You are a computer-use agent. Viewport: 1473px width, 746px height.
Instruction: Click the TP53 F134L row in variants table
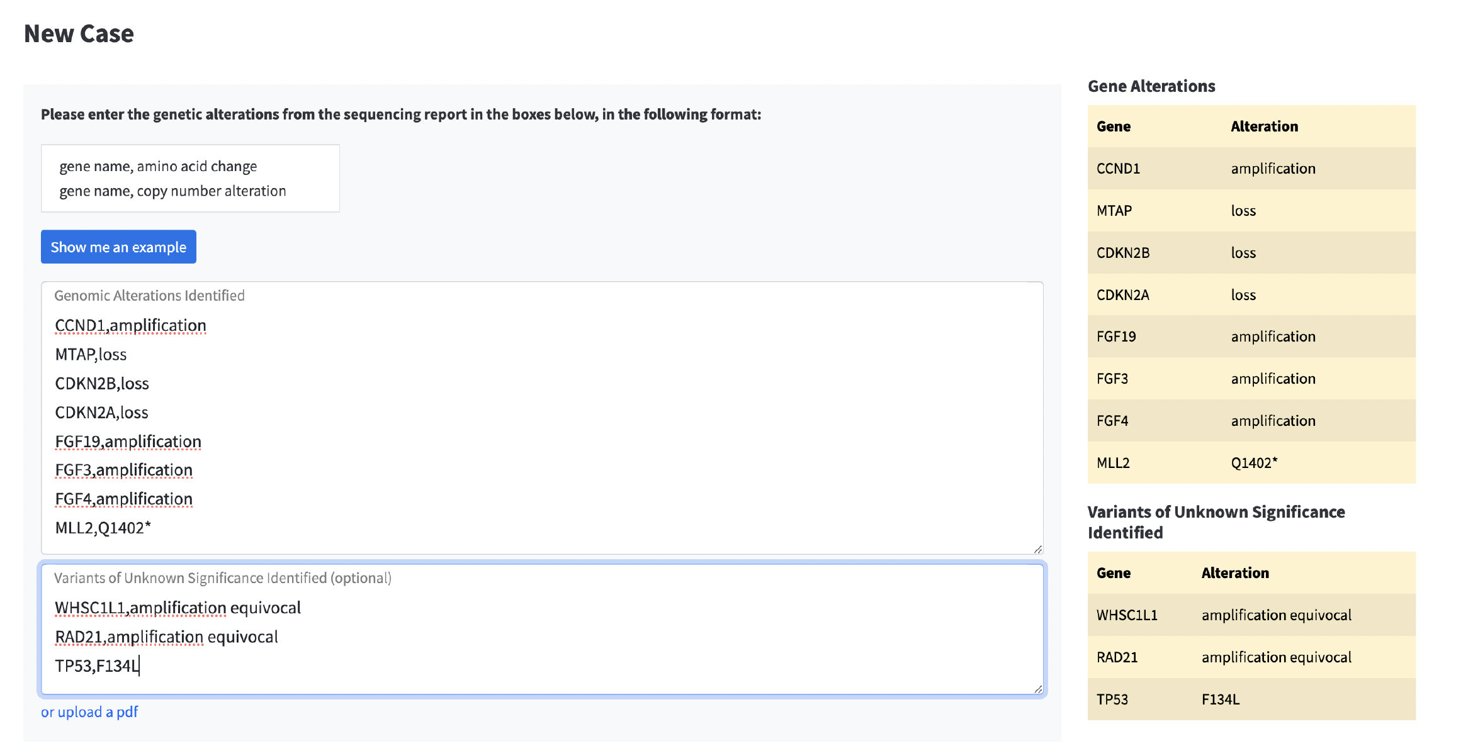click(x=1251, y=699)
